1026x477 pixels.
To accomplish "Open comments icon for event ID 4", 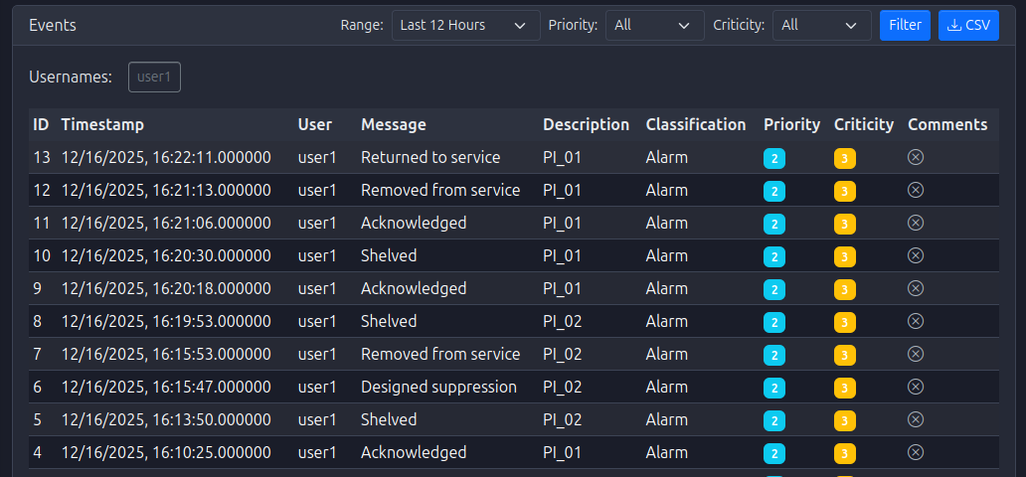I will (916, 452).
